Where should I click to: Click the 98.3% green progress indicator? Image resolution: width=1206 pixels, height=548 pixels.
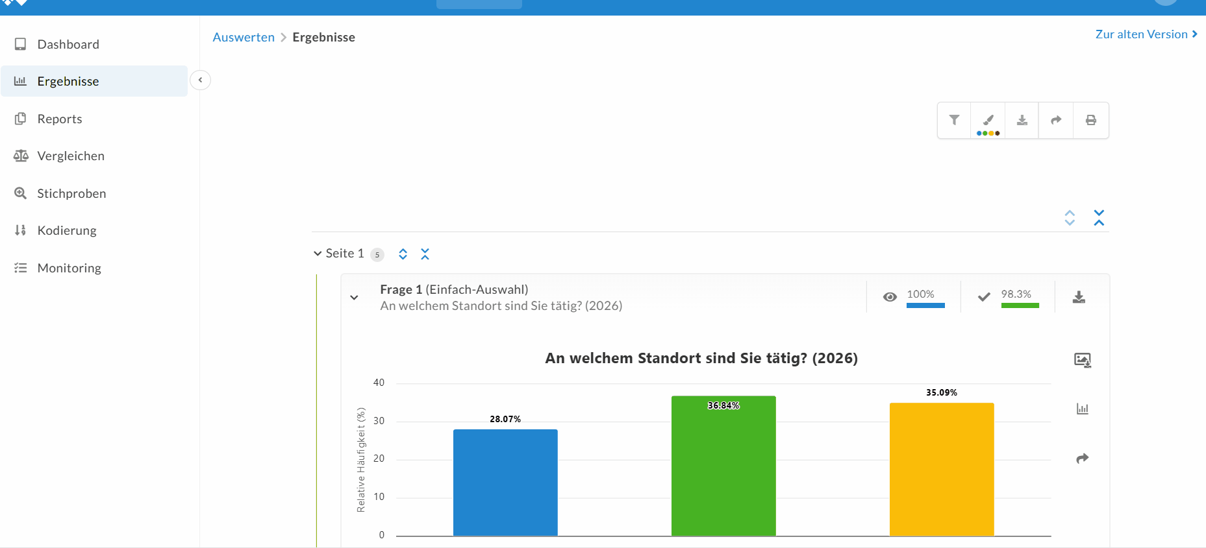[1020, 305]
